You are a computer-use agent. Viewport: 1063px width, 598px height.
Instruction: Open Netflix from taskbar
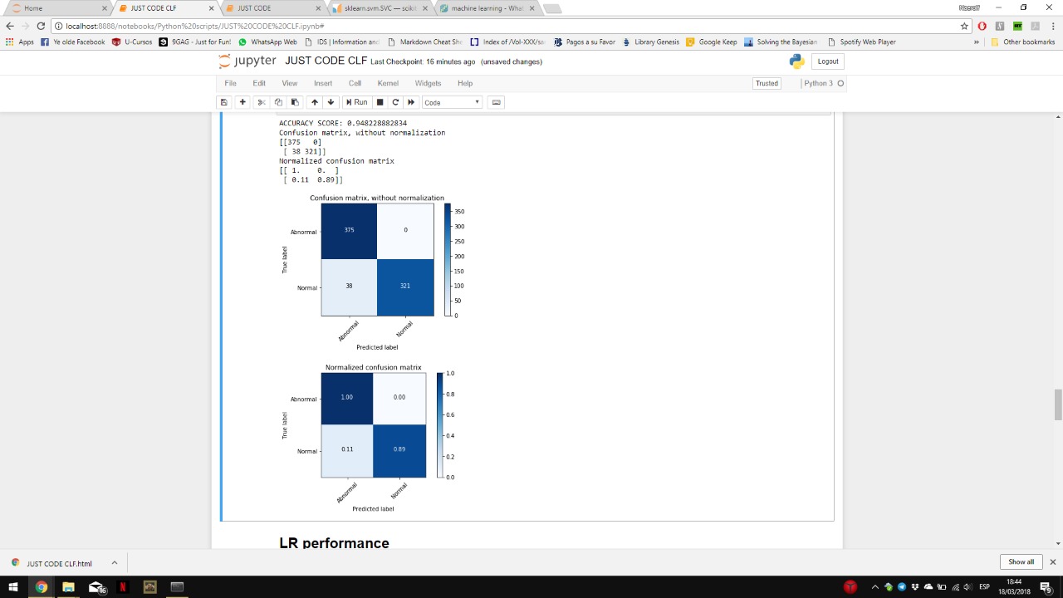pos(123,587)
